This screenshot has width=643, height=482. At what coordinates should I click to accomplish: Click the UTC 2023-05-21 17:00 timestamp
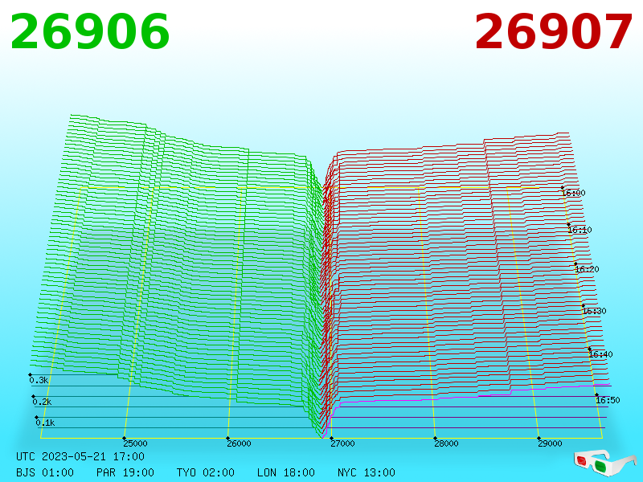point(80,456)
